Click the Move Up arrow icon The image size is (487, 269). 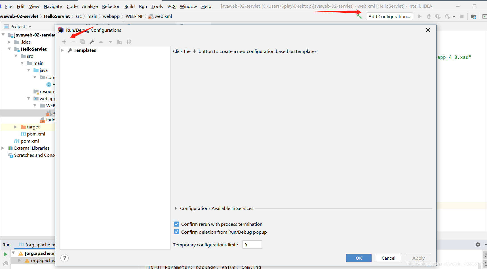coord(101,42)
